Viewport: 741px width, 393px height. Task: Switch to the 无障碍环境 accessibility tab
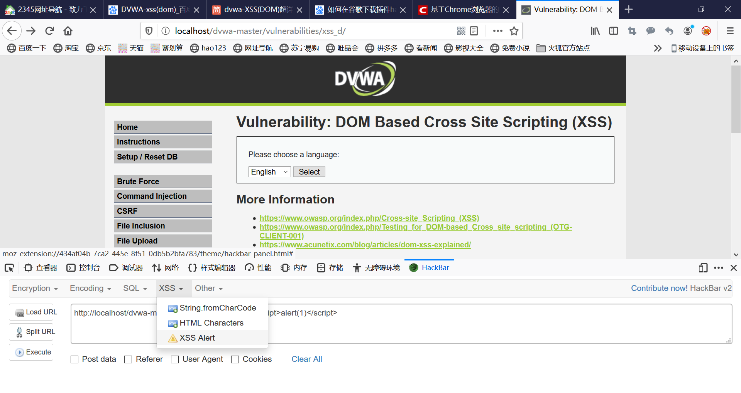pos(376,268)
